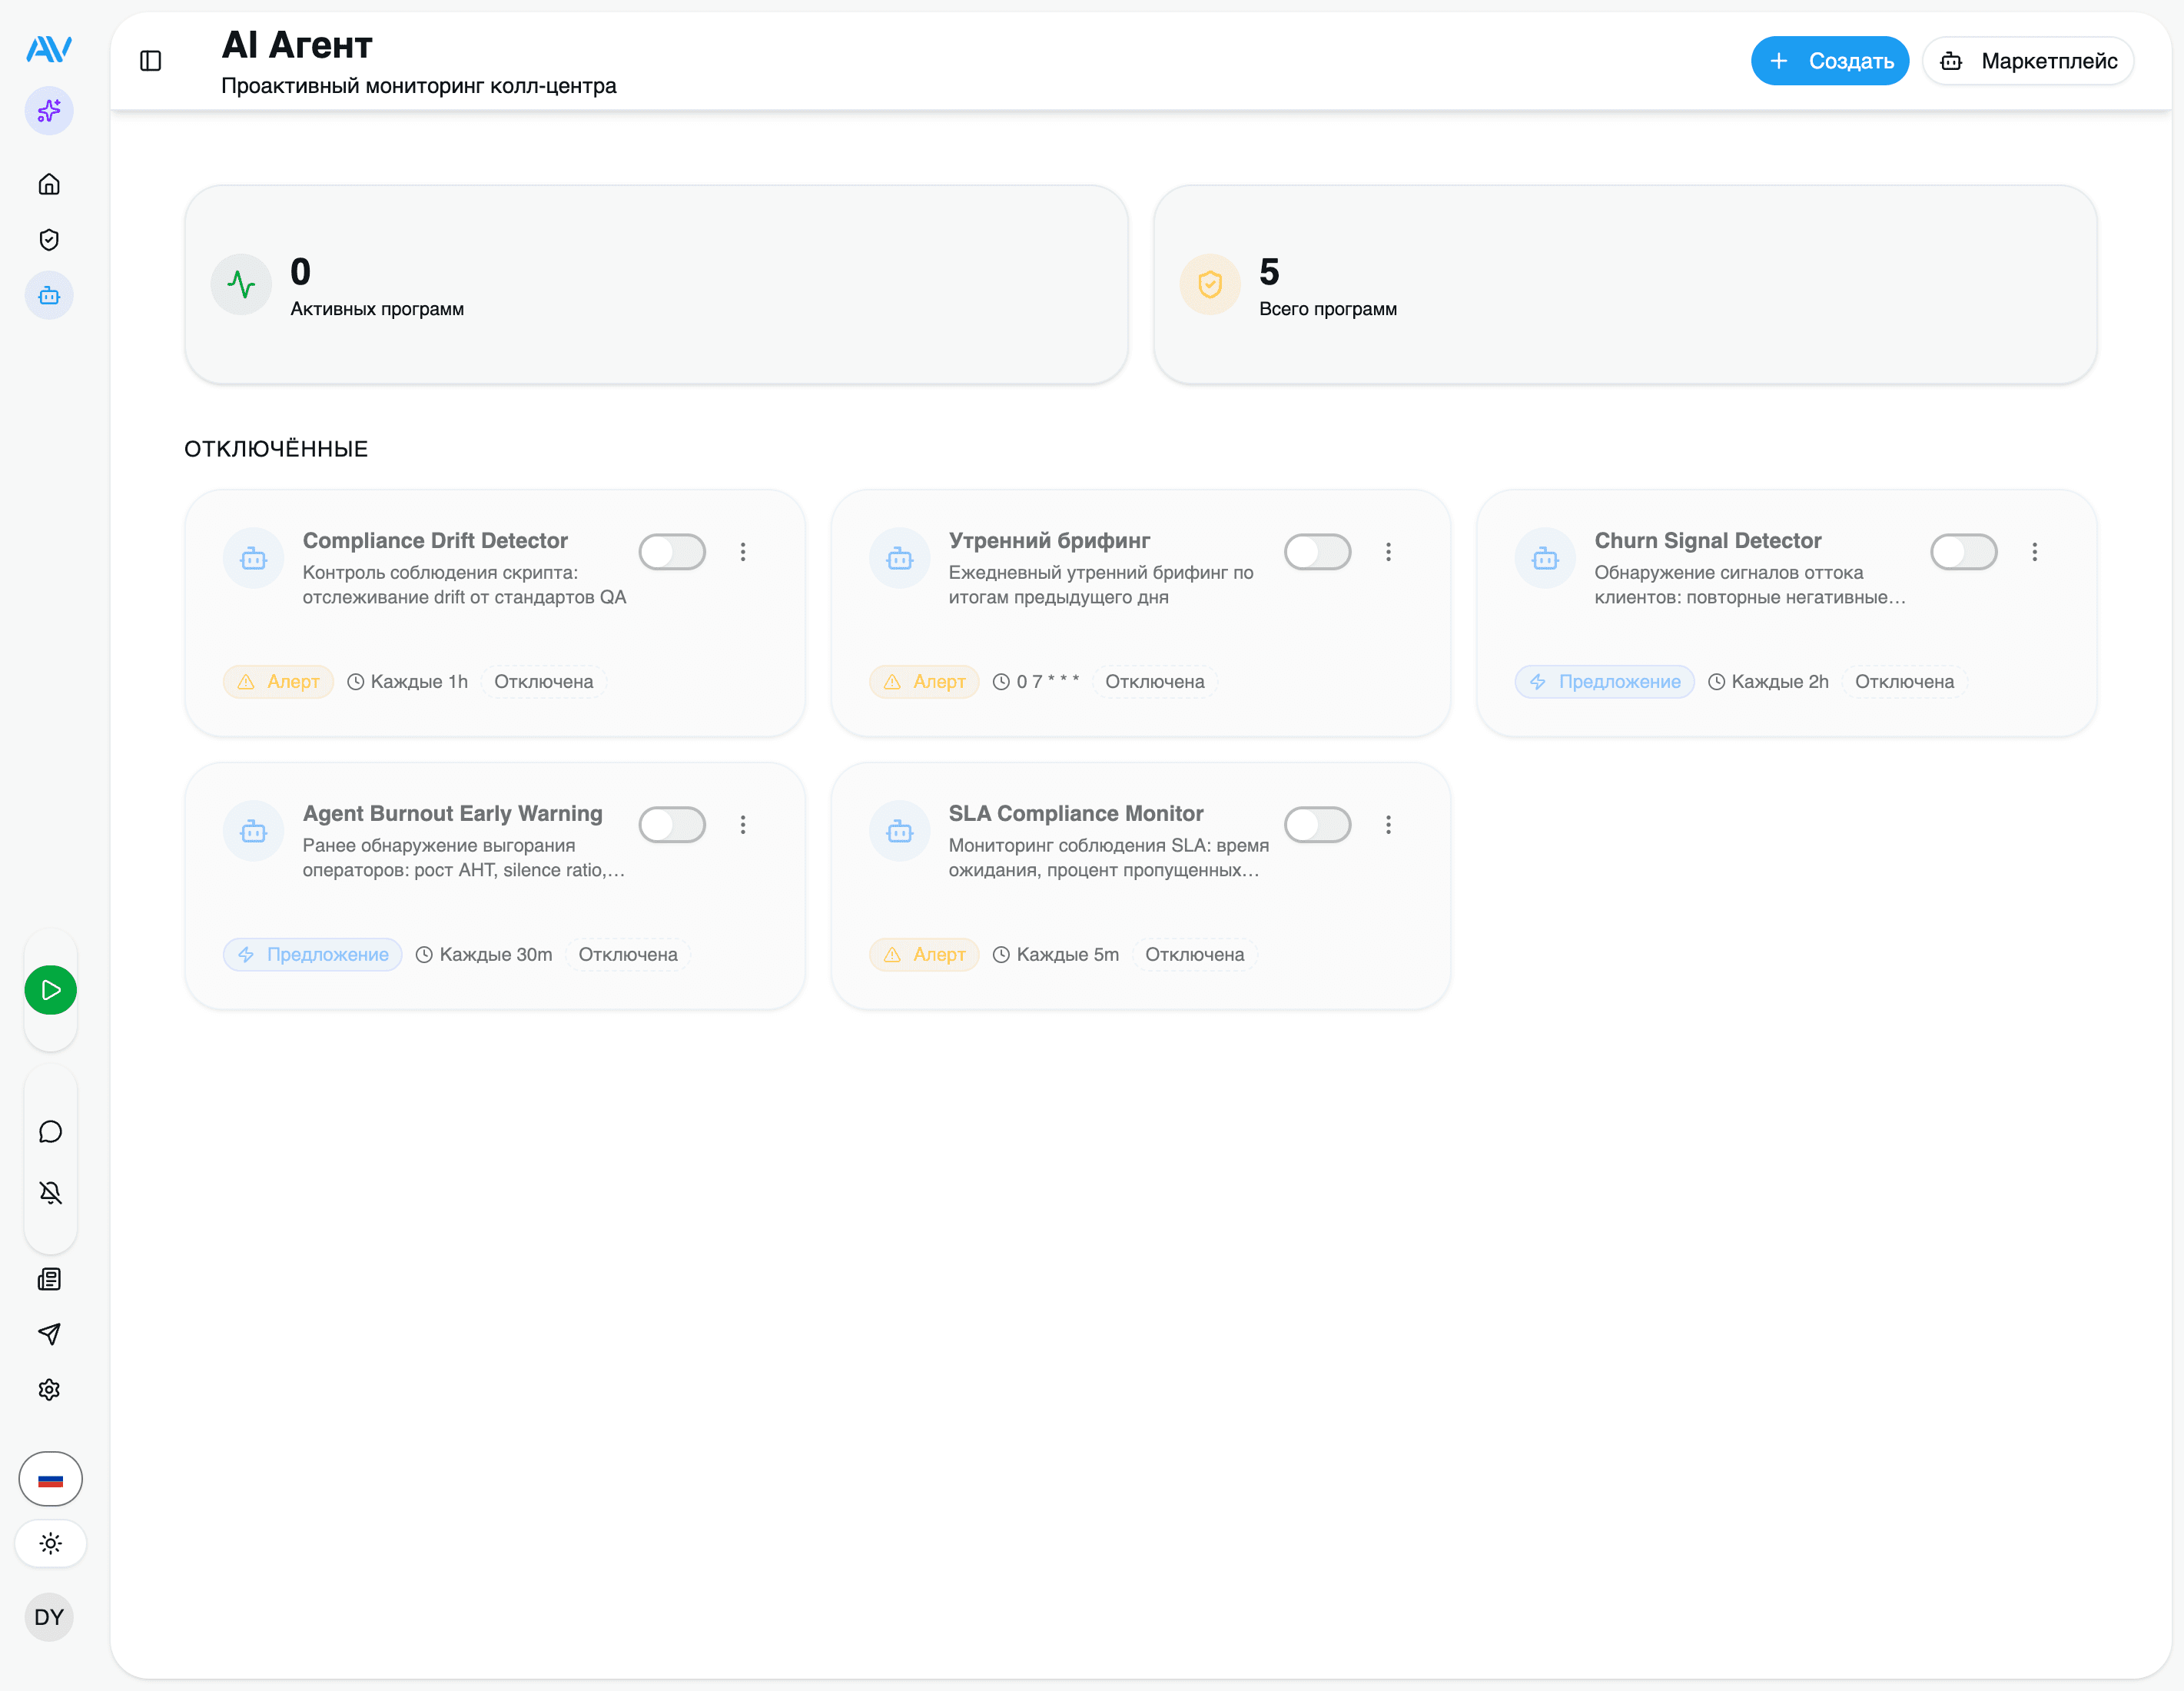Click the muted notifications bell icon
This screenshot has height=1691, width=2184.
point(50,1192)
